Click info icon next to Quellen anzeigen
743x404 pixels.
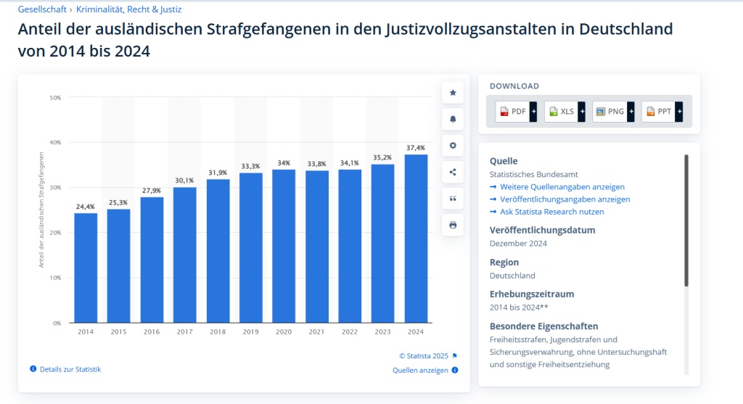[455, 370]
